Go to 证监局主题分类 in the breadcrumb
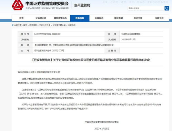This screenshot has width=172, height=131. 59,25
